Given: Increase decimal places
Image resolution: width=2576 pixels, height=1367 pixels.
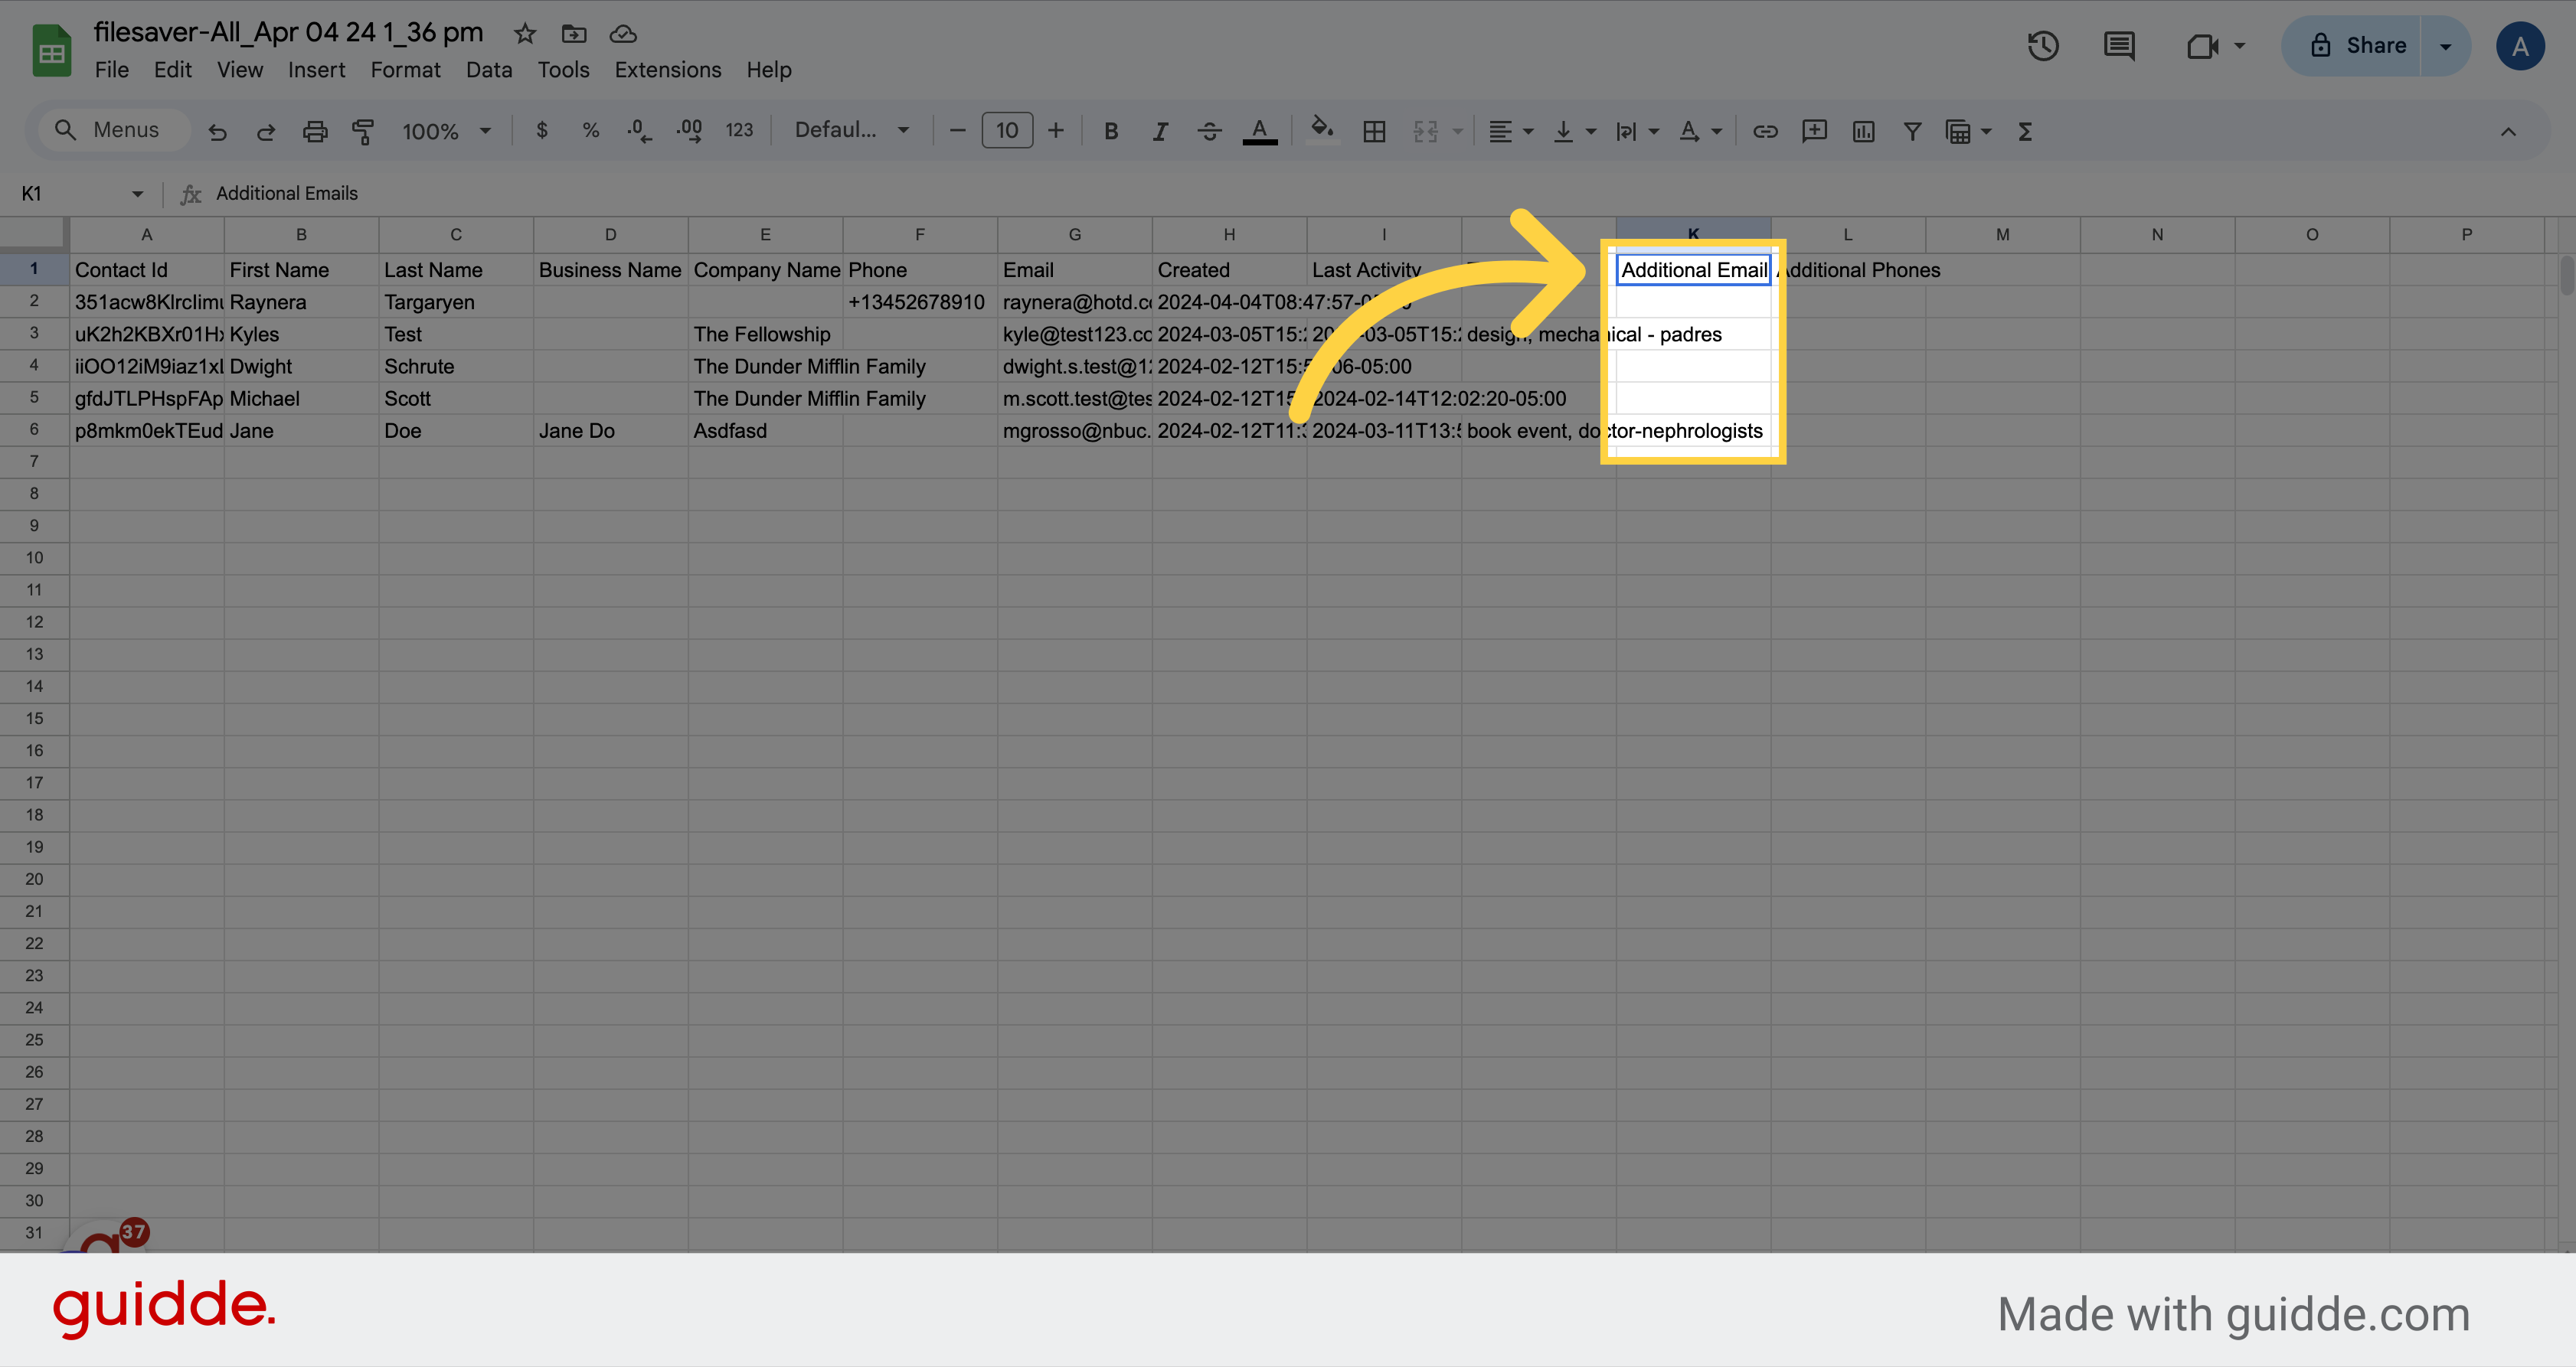Looking at the screenshot, I should [689, 131].
